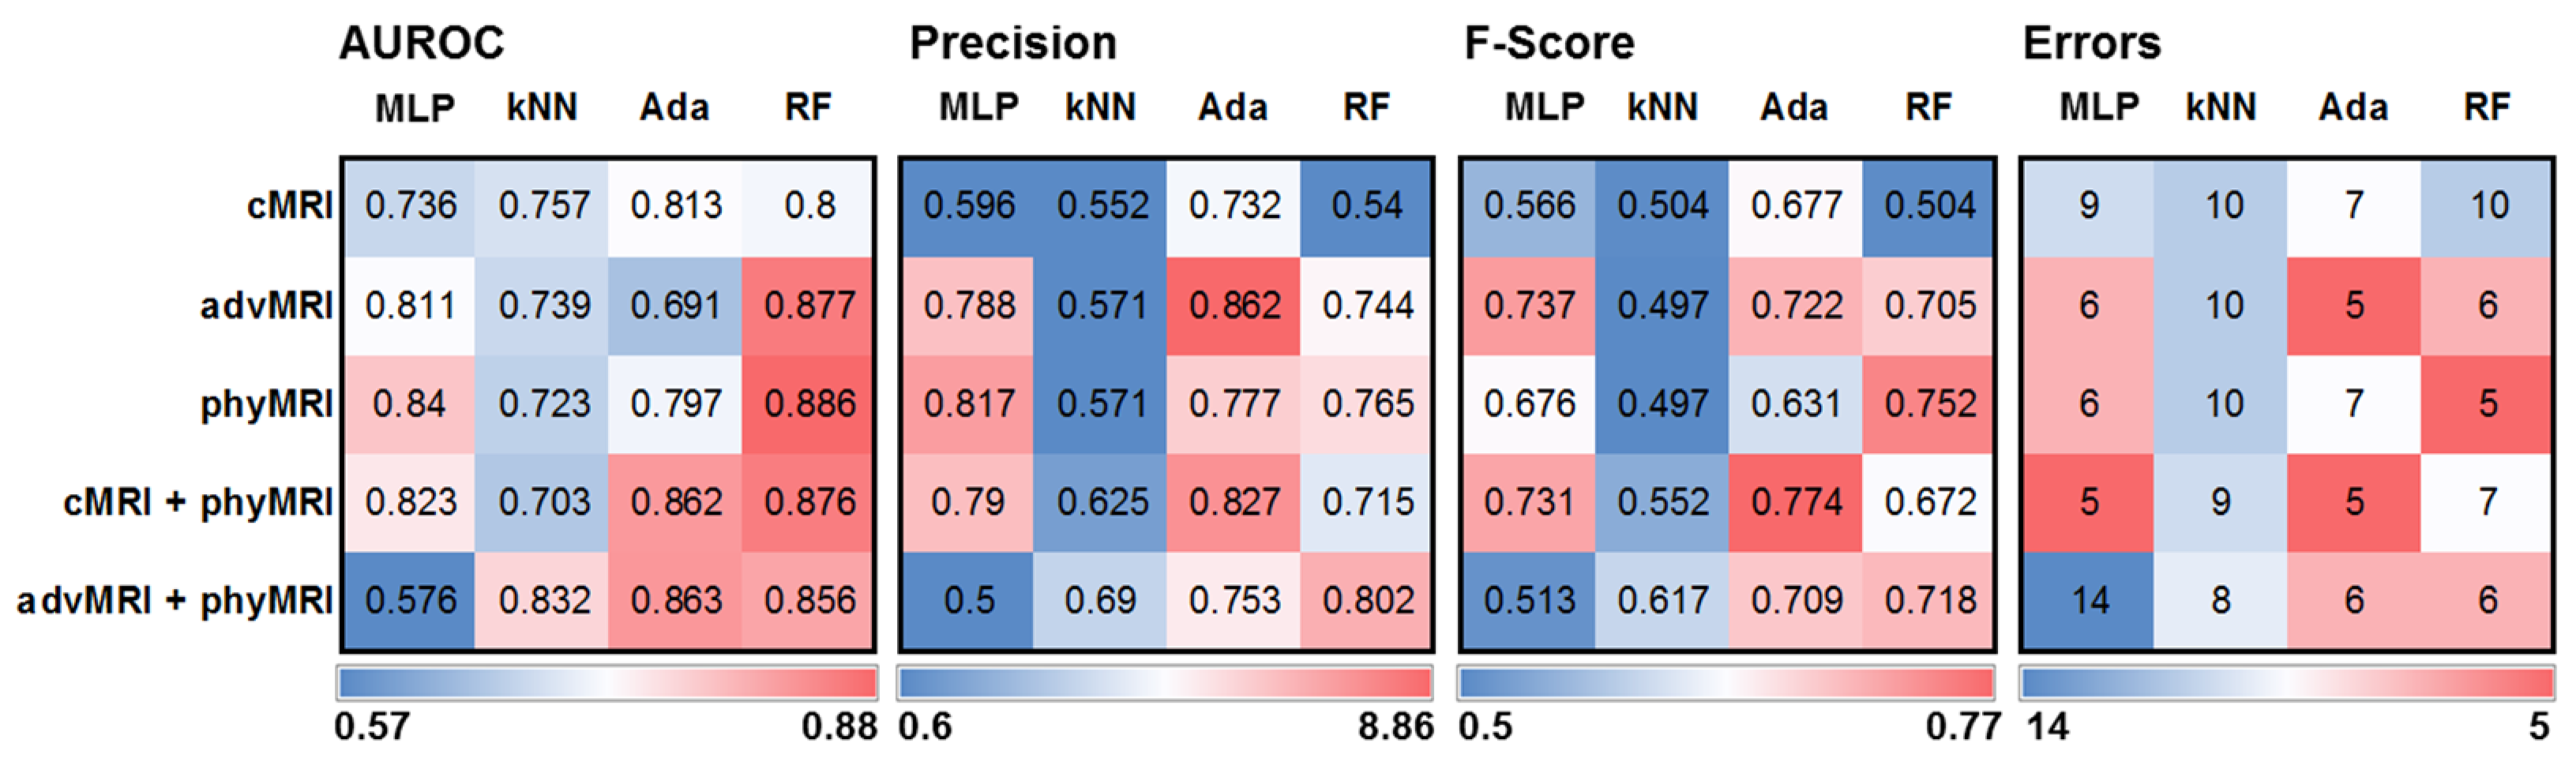Click the RF column header under Errors

2486,107
